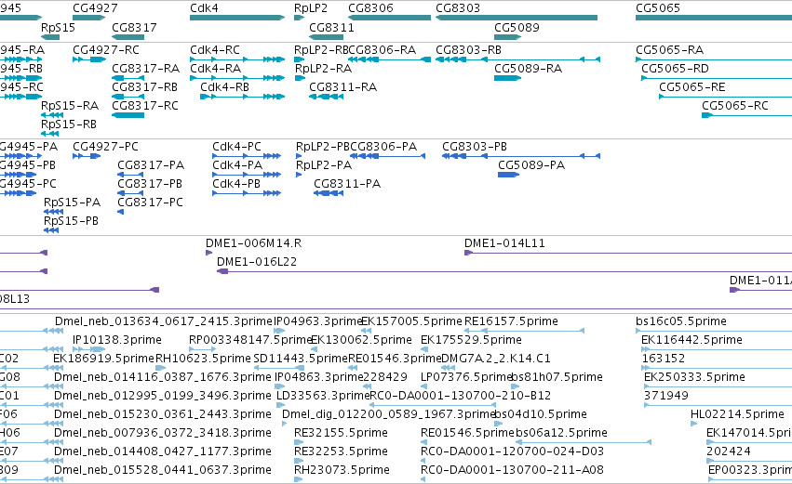Click EST RE32253.5prime
This screenshot has width=792, height=484.
tap(341, 451)
